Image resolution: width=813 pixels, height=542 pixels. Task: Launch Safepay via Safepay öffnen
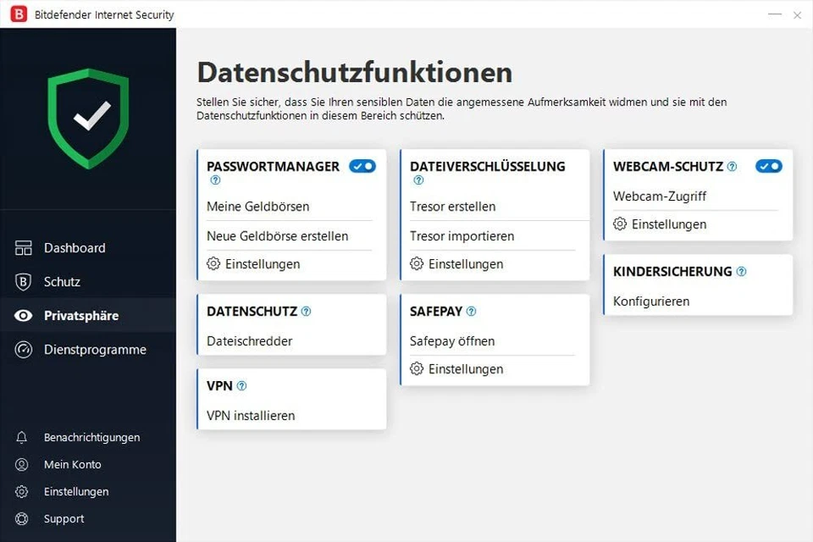(453, 340)
